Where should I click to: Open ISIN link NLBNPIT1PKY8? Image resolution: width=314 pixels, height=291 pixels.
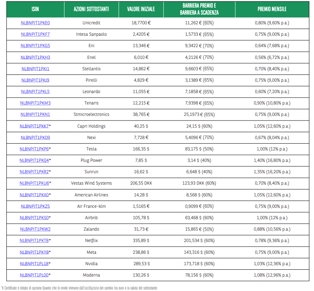point(34,252)
